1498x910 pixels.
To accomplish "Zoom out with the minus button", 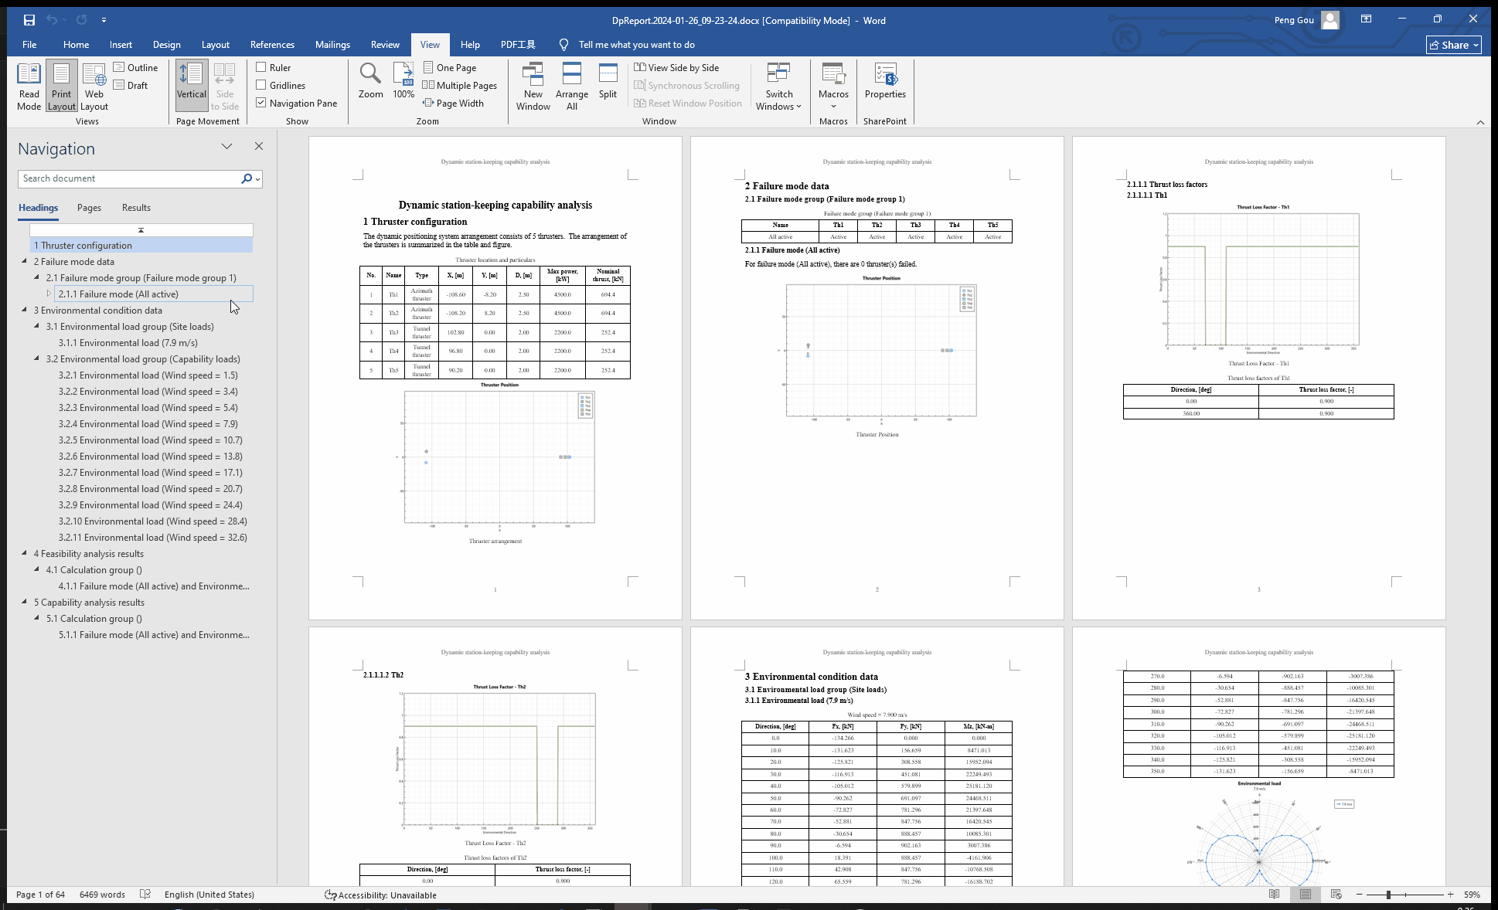I will 1359,895.
